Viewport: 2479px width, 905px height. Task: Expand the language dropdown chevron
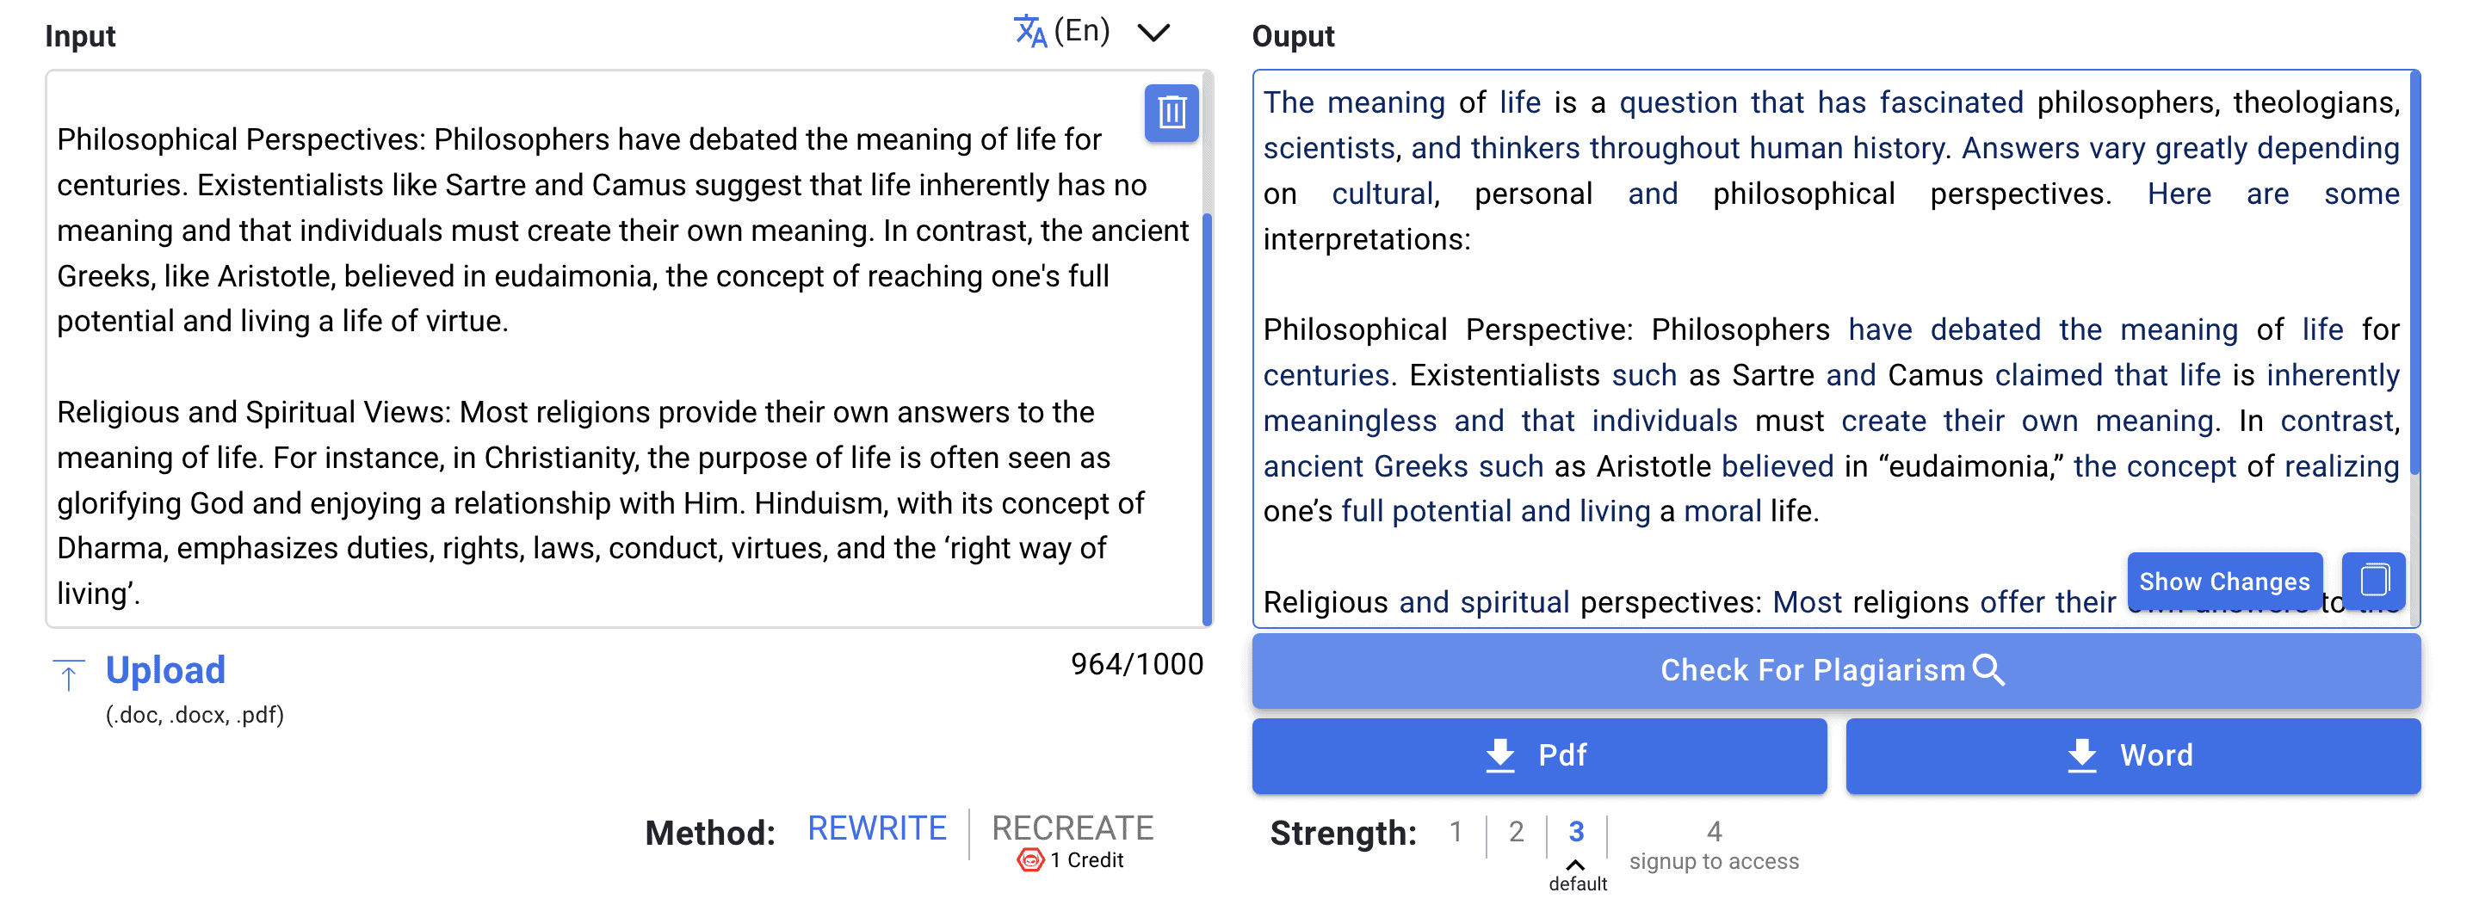pyautogui.click(x=1153, y=33)
